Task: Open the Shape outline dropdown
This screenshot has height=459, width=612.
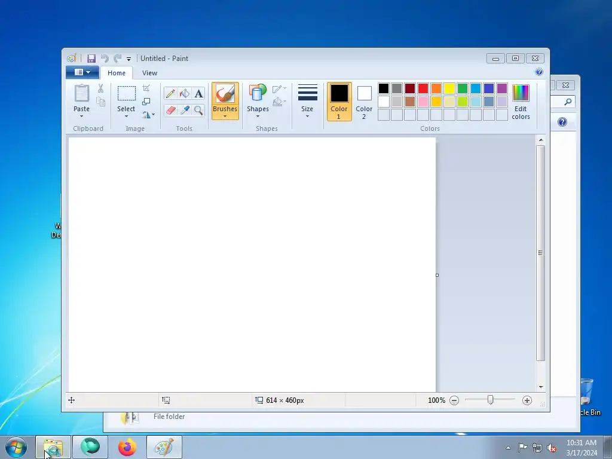Action: coord(280,89)
